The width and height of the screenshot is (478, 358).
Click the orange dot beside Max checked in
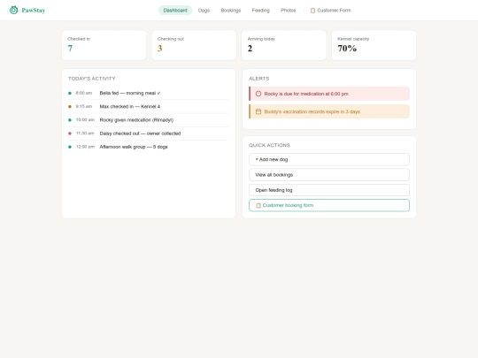click(x=70, y=107)
